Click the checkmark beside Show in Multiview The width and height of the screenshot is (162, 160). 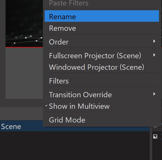coord(46,106)
